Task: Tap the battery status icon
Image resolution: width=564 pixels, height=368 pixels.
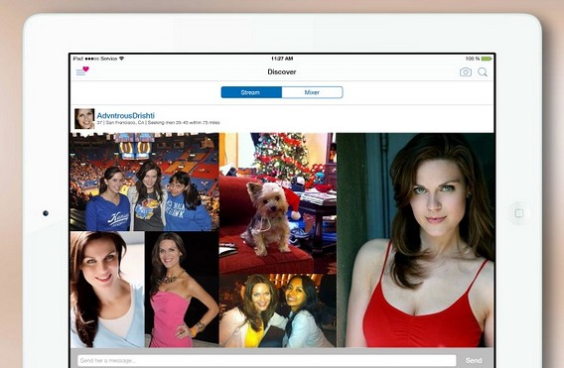Action: (487, 59)
